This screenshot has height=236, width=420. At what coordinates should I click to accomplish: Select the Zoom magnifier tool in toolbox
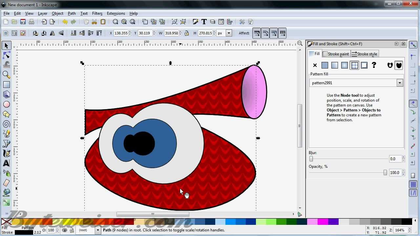pyautogui.click(x=6, y=74)
